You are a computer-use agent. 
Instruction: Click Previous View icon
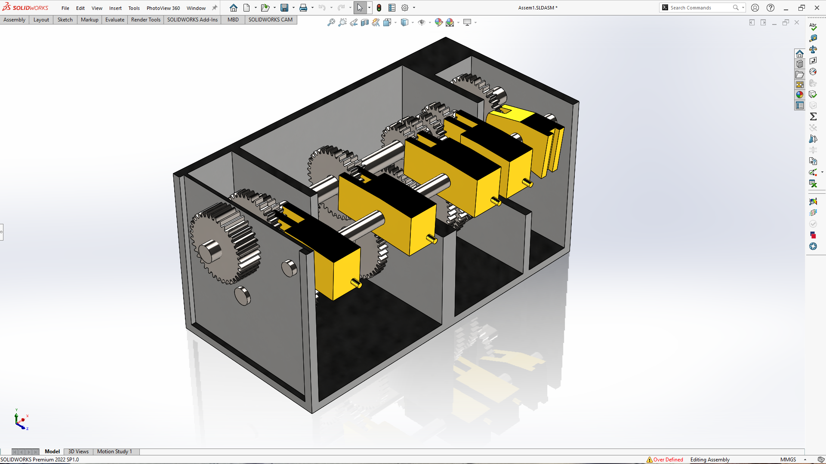354,22
